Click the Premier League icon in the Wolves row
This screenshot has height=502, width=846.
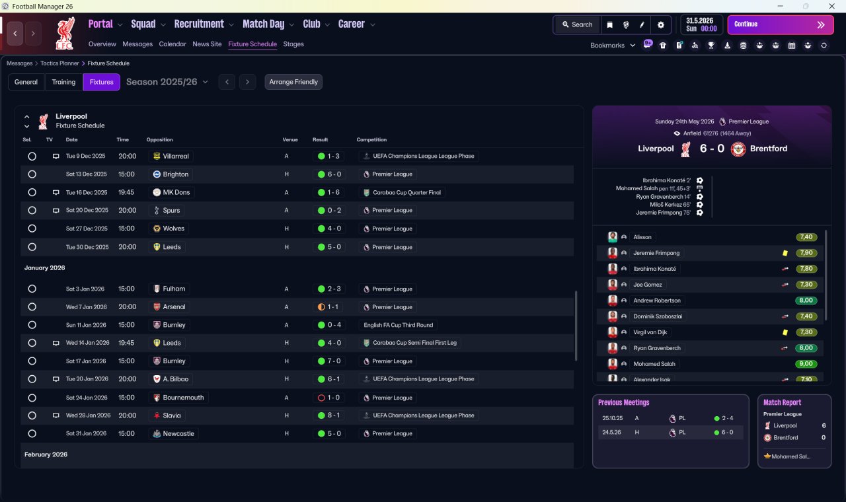[x=367, y=229]
